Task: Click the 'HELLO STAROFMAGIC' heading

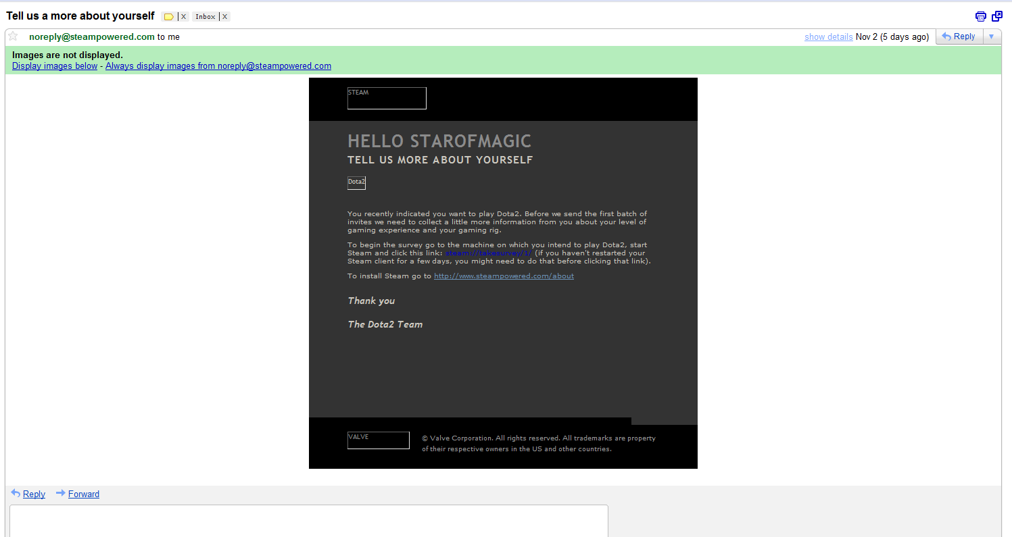Action: click(439, 141)
